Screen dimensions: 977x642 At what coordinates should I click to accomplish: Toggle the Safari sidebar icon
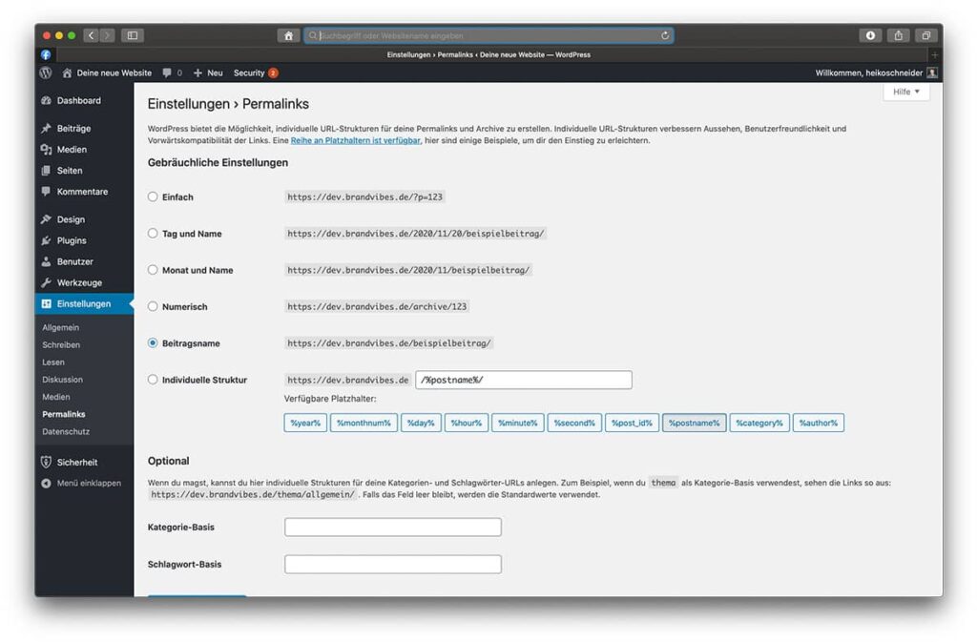tap(132, 35)
